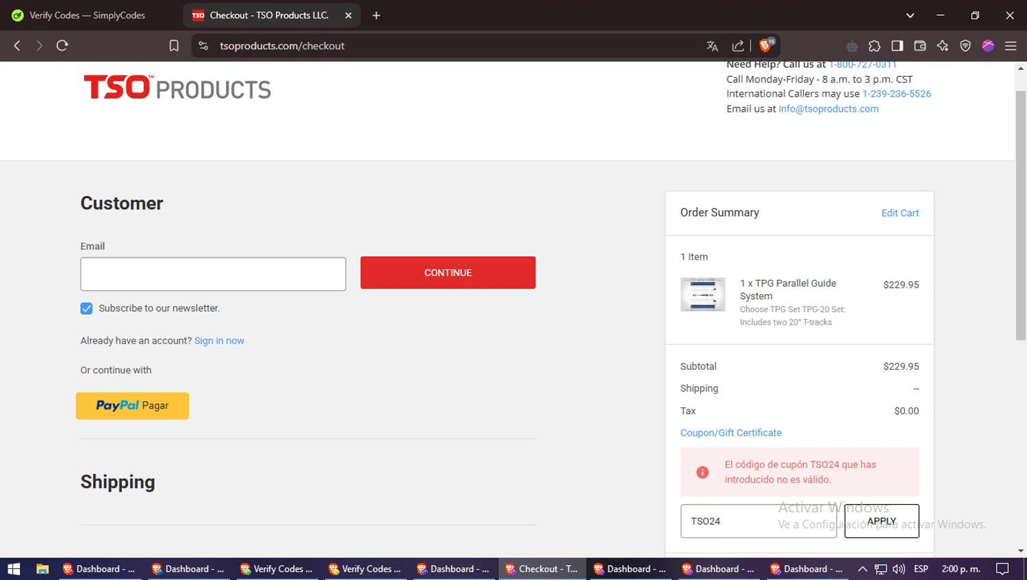
Task: Click the browser forward arrow
Action: point(39,46)
